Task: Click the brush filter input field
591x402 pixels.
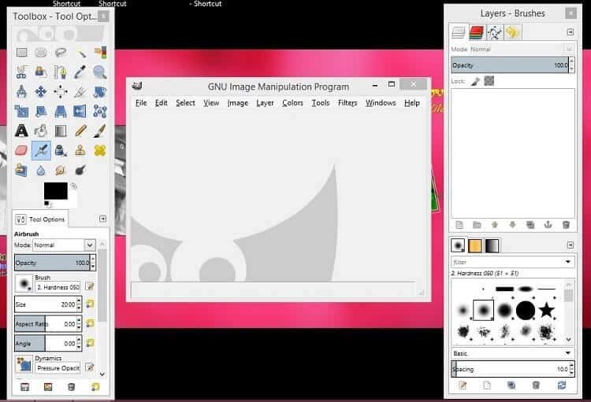Action: coord(507,262)
